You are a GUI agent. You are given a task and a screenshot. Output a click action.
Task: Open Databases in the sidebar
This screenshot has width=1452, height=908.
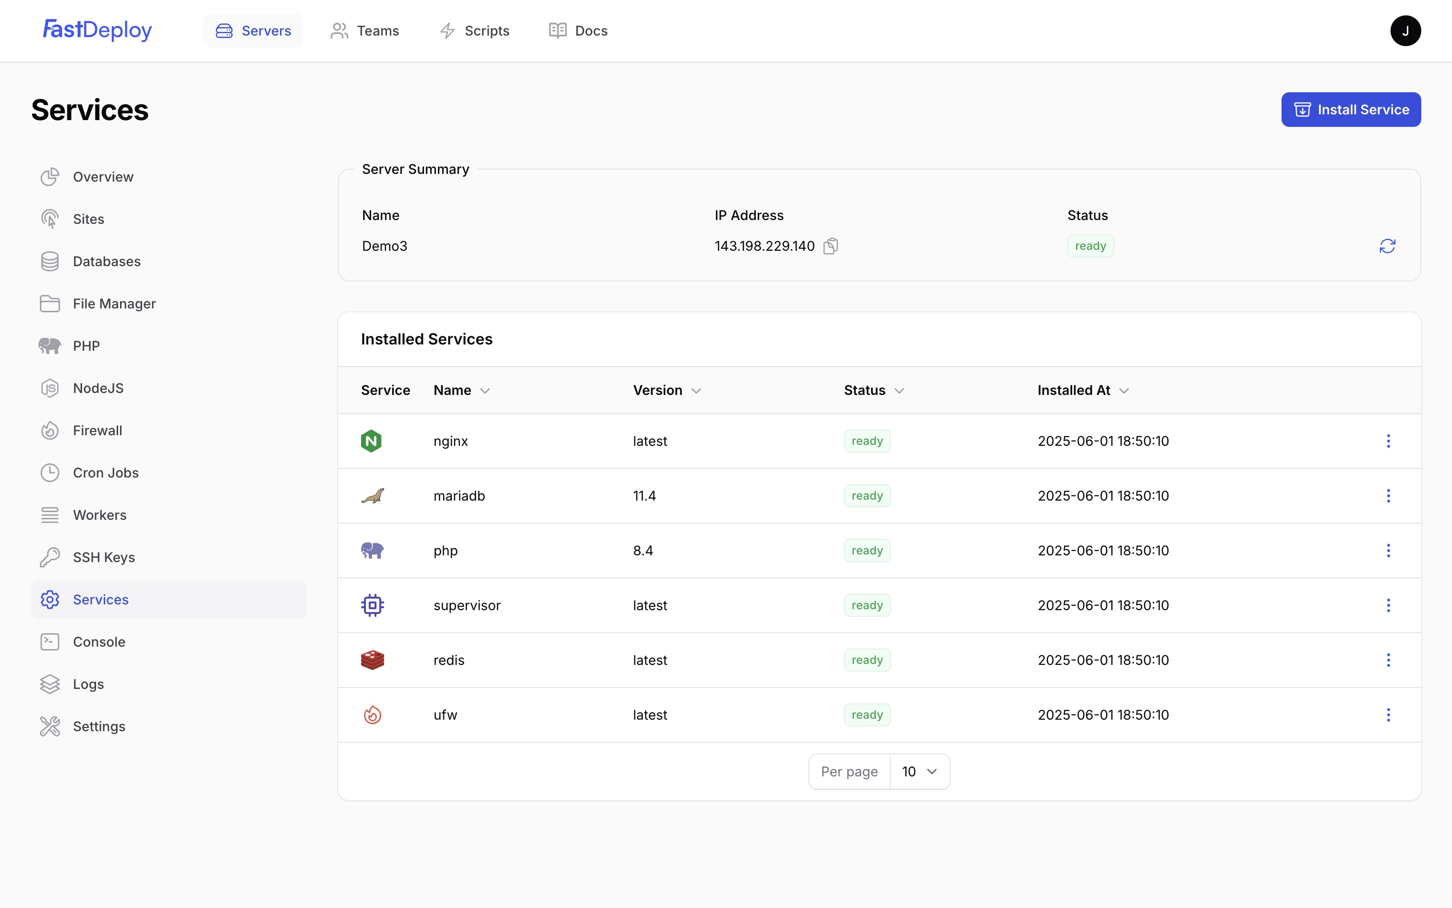click(169, 261)
